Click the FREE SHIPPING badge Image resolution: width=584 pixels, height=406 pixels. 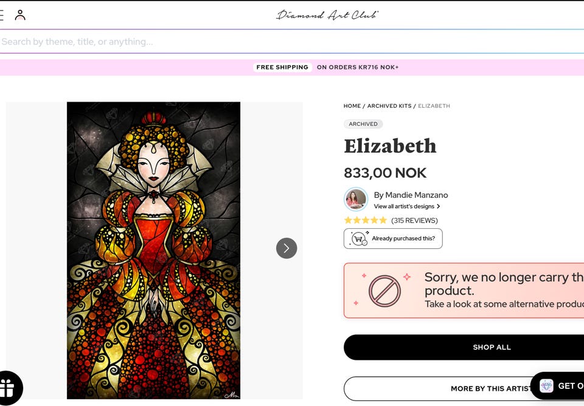point(282,67)
